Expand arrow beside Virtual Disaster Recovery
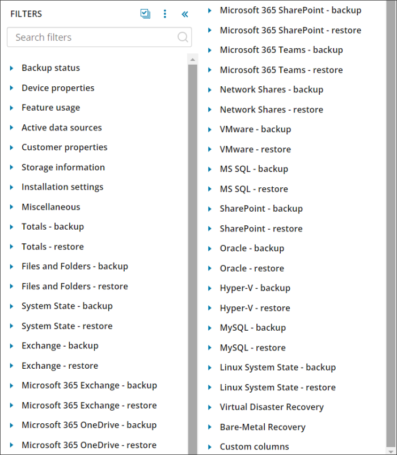 210,407
